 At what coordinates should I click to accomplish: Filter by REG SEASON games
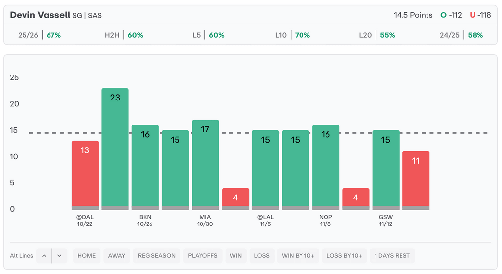click(156, 256)
